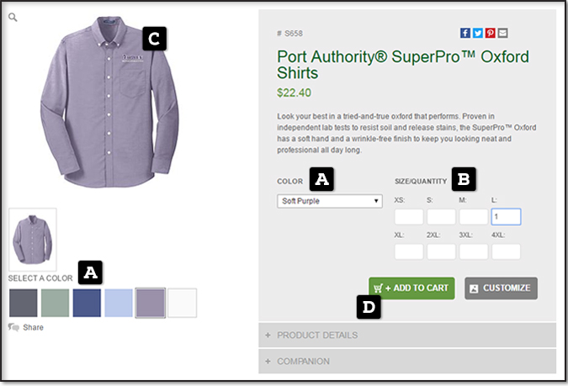
Task: Select the dark gray color swatch
Action: point(24,303)
